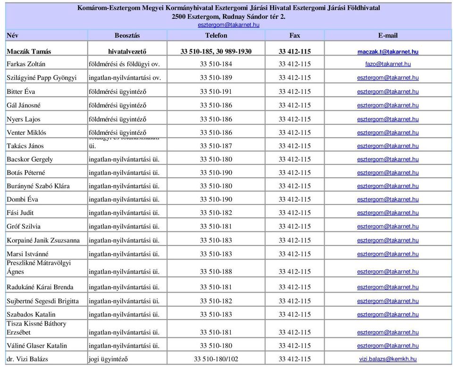453x367 pixels.
Task: Select the name Bacskor Gergely
Action: click(30, 159)
